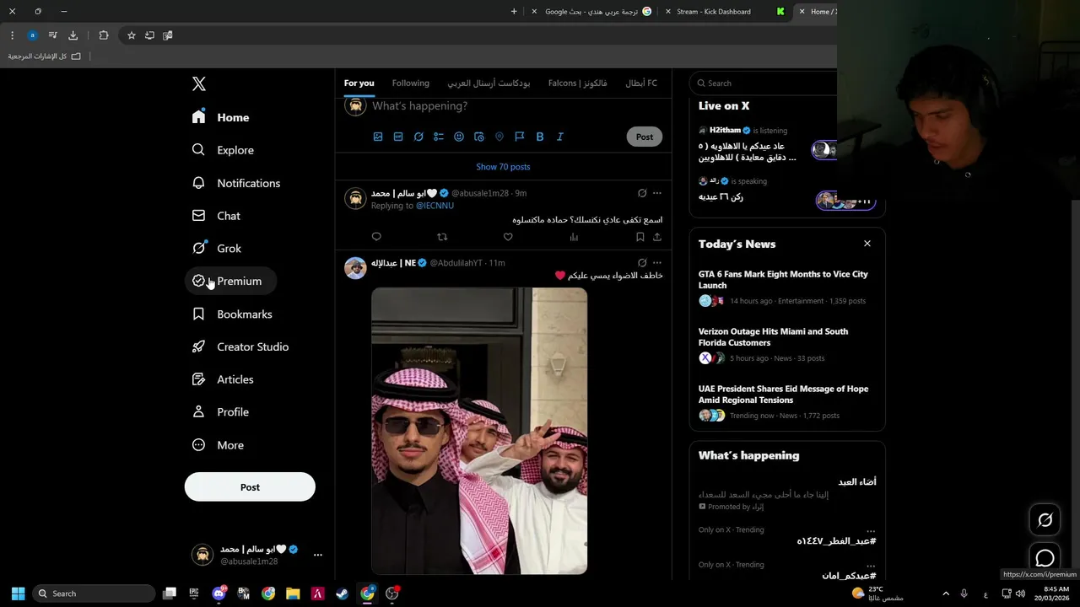Open Chat in the sidebar
The image size is (1080, 607).
[x=217, y=216]
